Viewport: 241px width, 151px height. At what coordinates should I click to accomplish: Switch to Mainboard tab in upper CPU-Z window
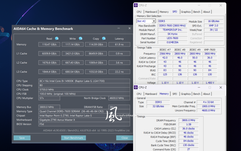[151, 12]
